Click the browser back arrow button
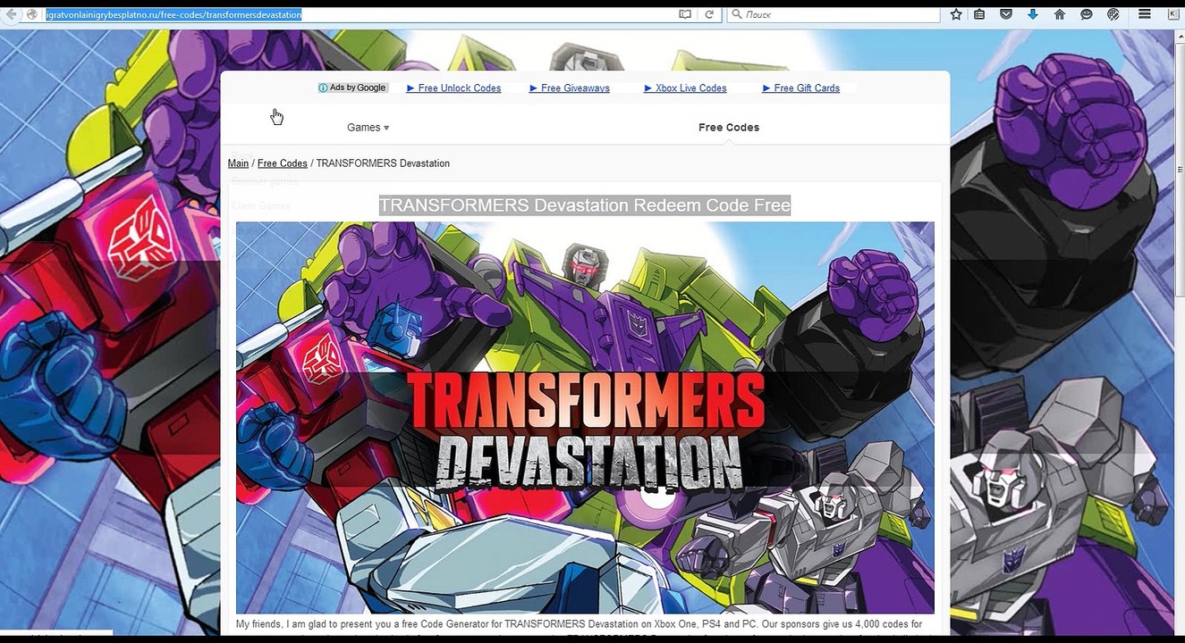Viewport: 1185px width, 643px height. click(12, 14)
